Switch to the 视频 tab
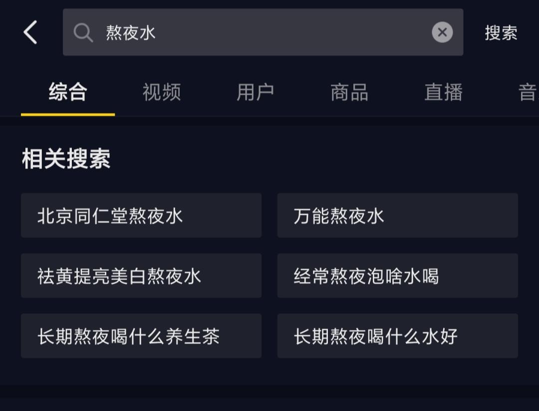This screenshot has height=411, width=539. [161, 93]
